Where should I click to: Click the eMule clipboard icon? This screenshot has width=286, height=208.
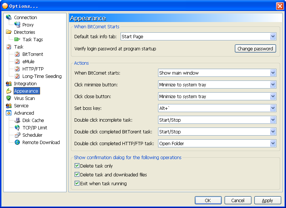(17, 61)
